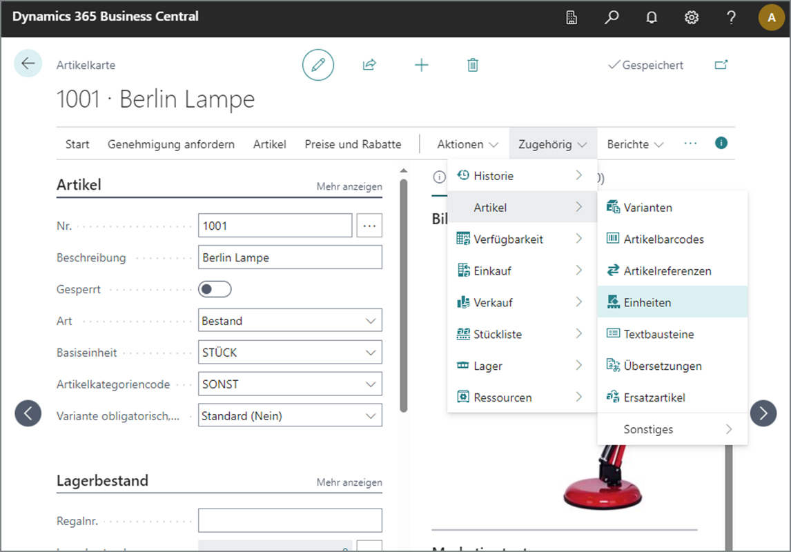Collapse the Zugehörig menu

(553, 144)
